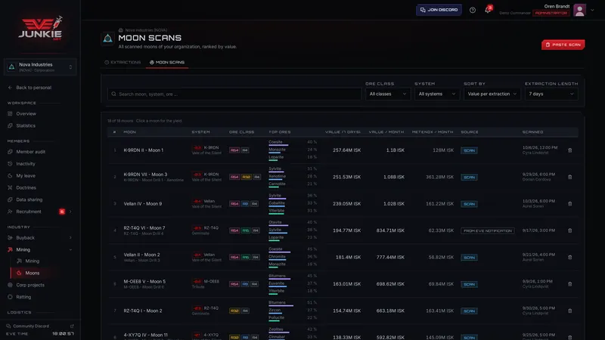Click the Doctrines crossed-swords icon
Image resolution: width=605 pixels, height=340 pixels.
pyautogui.click(x=10, y=187)
